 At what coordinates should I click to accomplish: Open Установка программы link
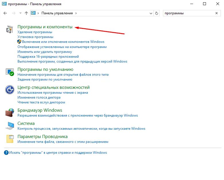coord(35,37)
